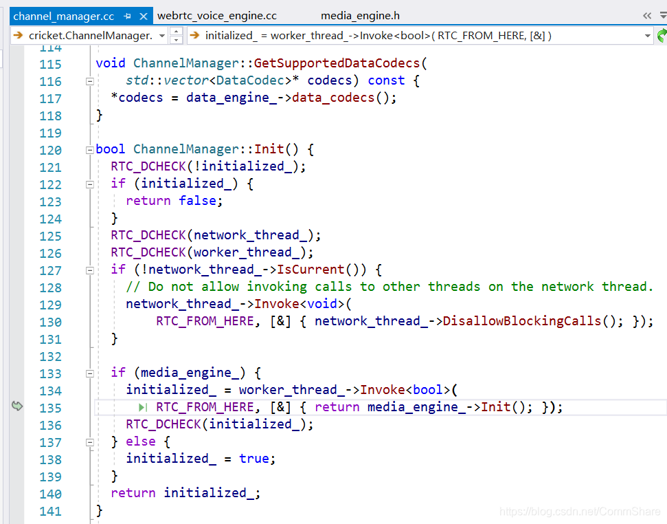The width and height of the screenshot is (667, 524).
Task: Click the green comment on line 128
Action: click(x=389, y=287)
